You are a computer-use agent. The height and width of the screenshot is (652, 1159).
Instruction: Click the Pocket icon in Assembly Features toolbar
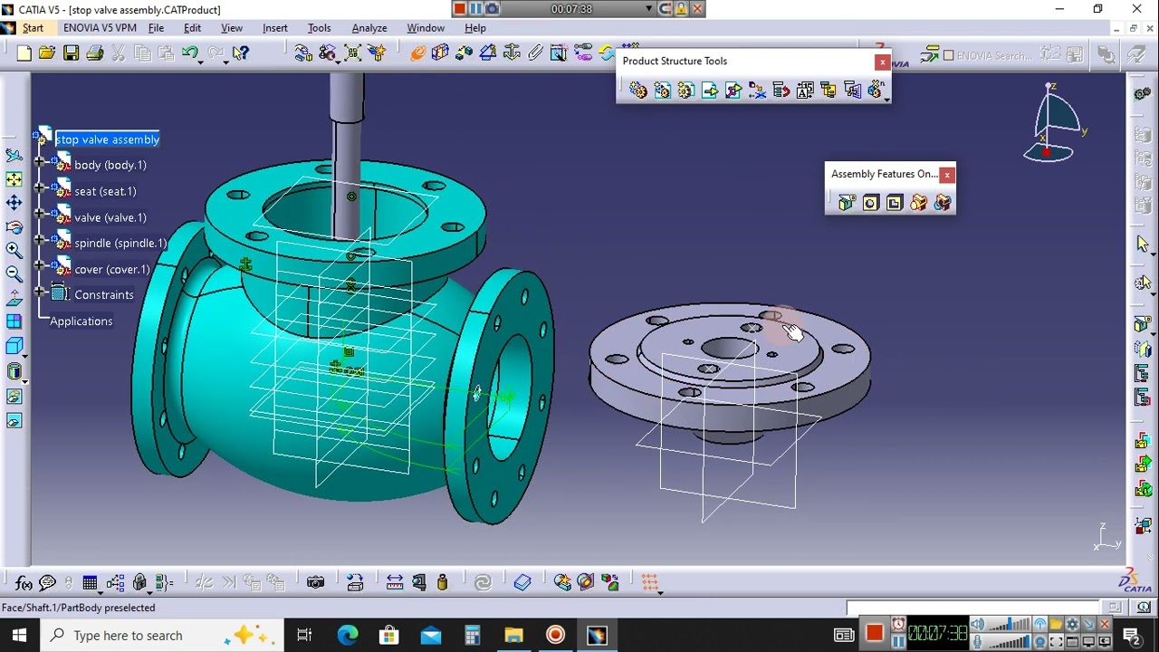(895, 203)
